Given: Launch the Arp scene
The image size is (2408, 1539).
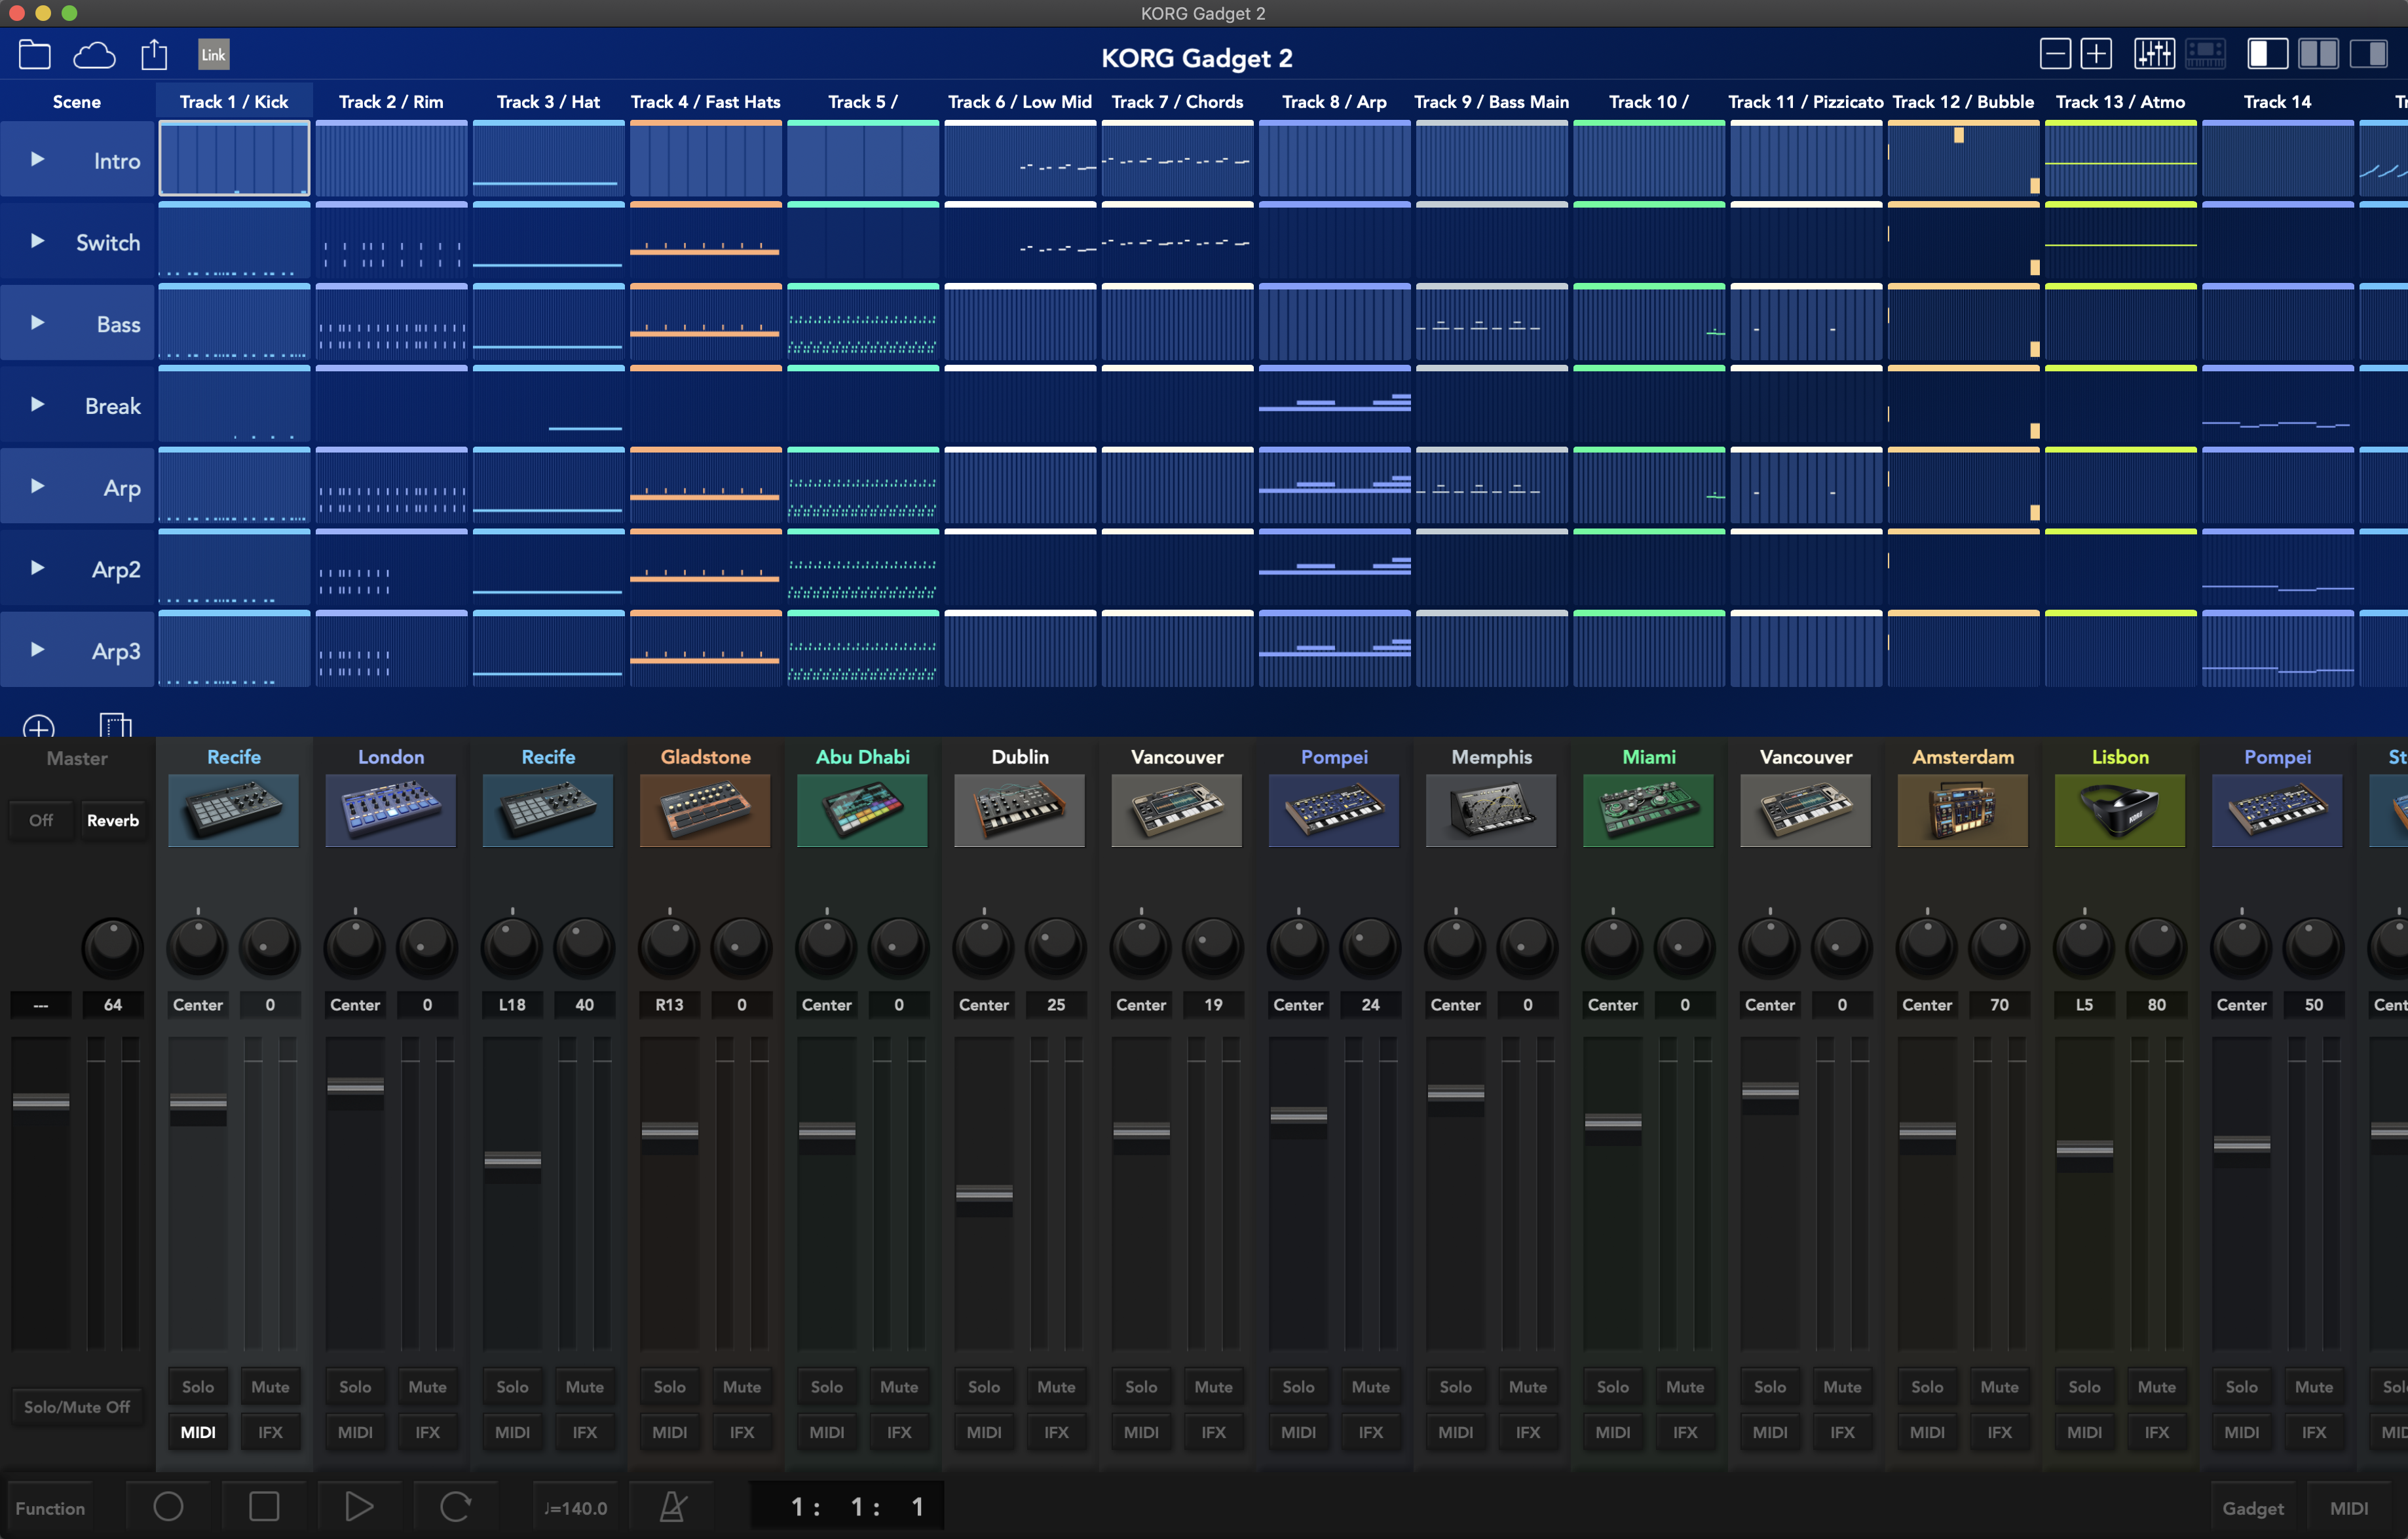Looking at the screenshot, I should click(37, 486).
